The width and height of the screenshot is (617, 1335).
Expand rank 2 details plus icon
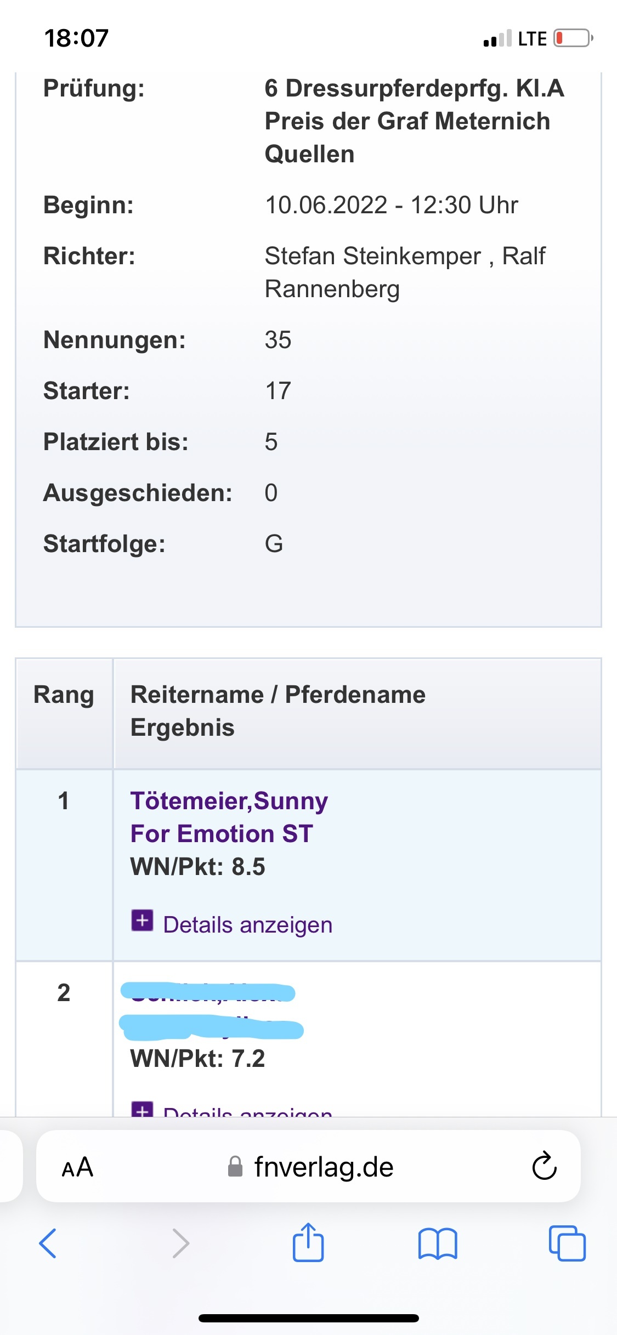142,1110
